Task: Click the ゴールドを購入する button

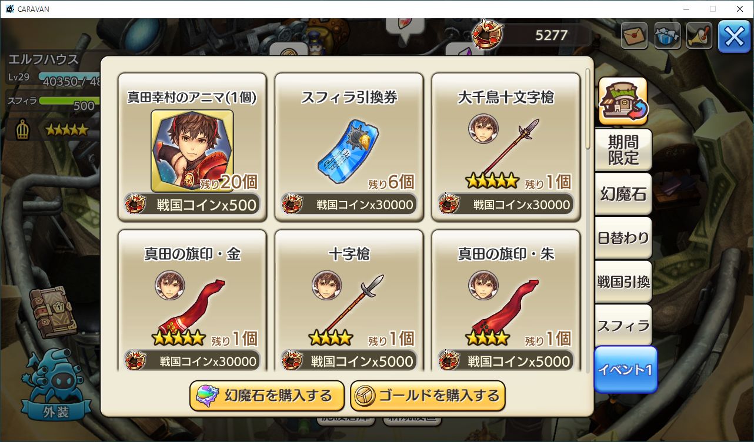Action: point(428,396)
